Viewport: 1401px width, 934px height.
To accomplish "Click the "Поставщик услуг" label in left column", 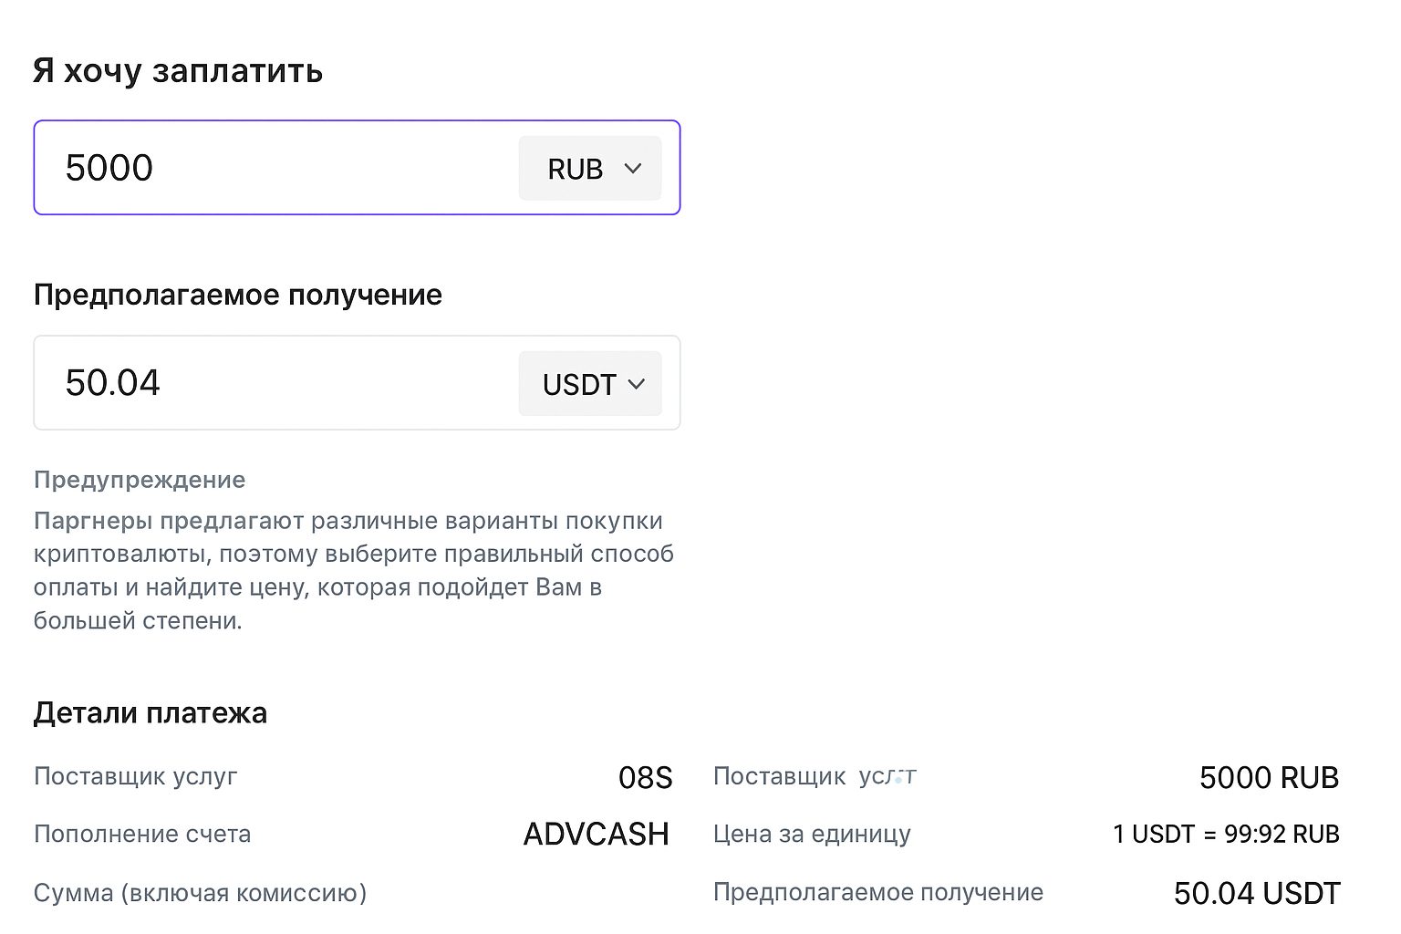I will coord(135,777).
